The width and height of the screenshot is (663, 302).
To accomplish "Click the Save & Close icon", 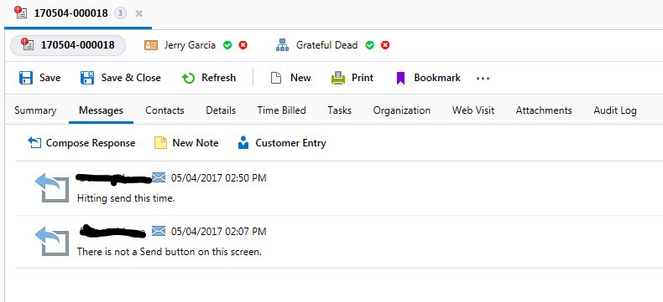I will [x=87, y=78].
